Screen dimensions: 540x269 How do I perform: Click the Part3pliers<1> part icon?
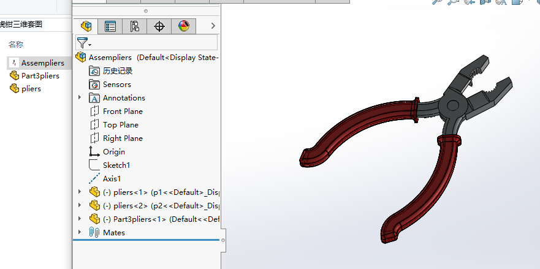tap(94, 219)
